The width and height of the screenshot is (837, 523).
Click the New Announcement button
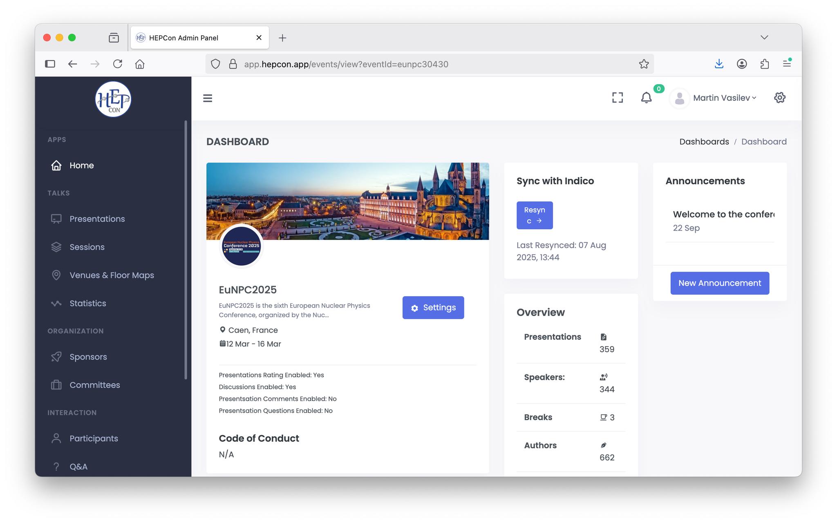pyautogui.click(x=719, y=283)
